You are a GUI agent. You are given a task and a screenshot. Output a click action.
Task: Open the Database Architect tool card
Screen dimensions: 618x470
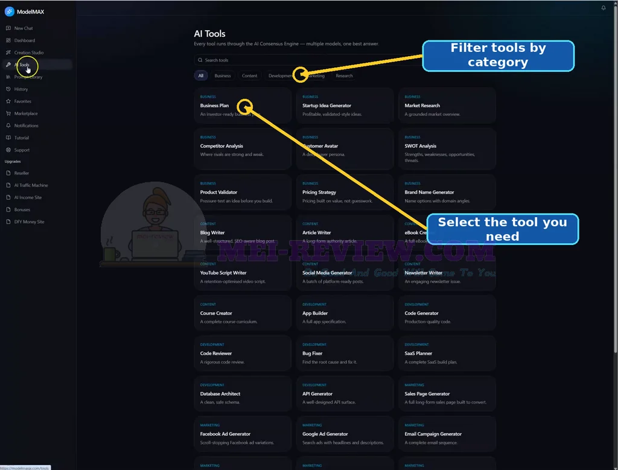click(x=243, y=393)
